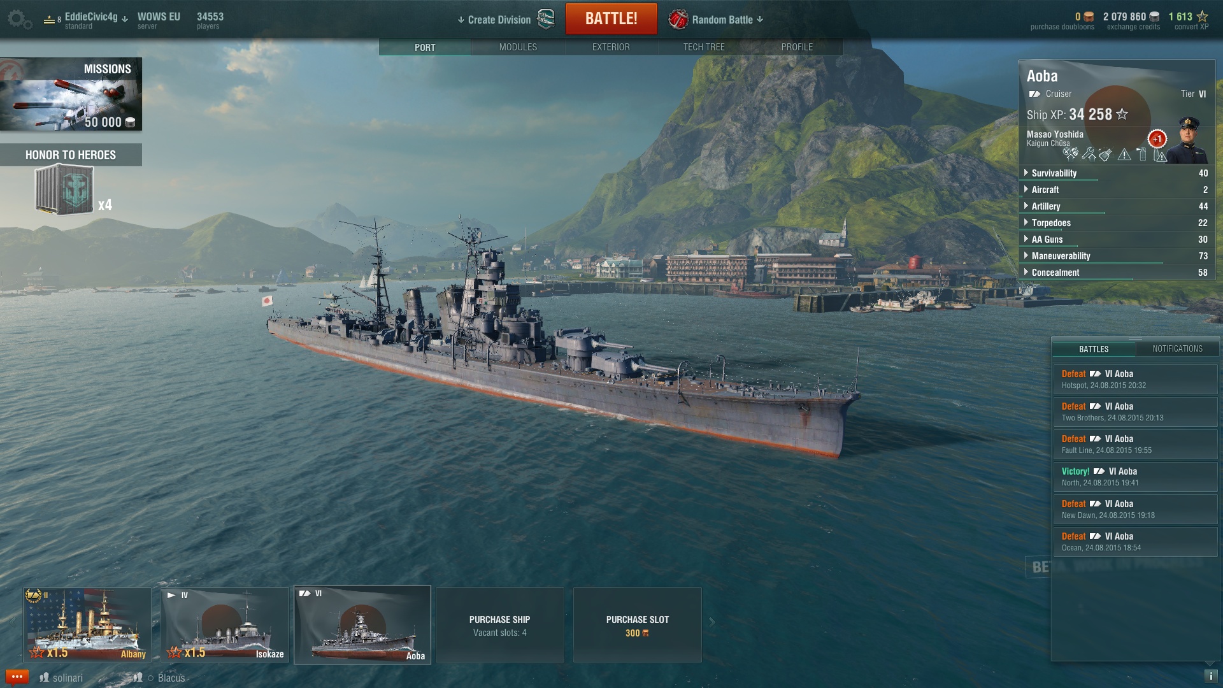Open the Random Battle type dropdown

717,20
